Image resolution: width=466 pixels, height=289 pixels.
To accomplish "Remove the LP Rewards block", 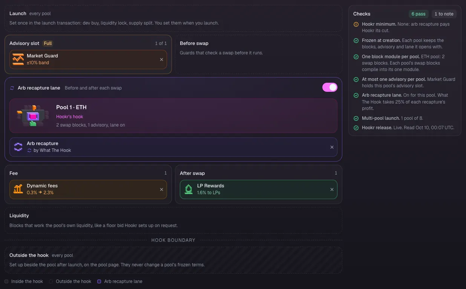I will tap(332, 189).
